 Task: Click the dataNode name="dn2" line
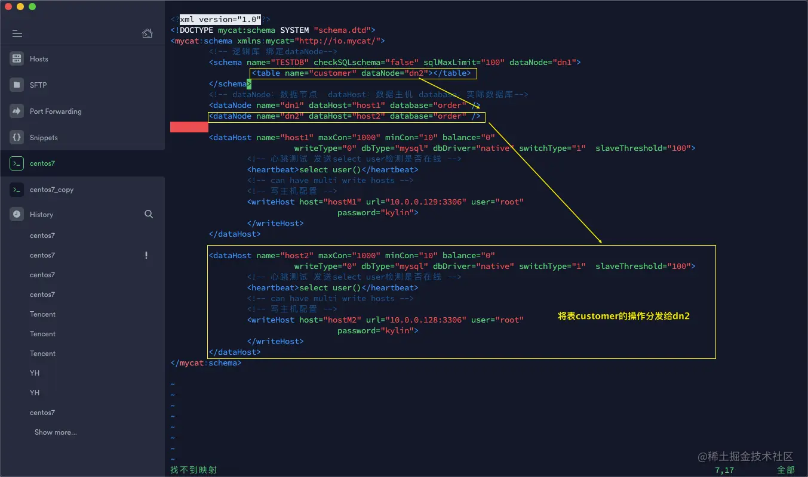[x=345, y=116]
